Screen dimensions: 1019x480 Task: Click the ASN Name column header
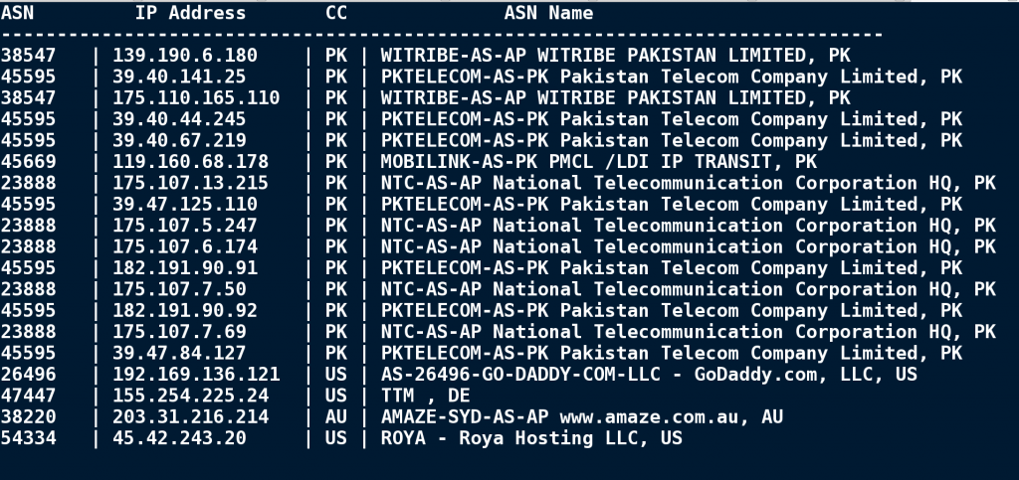(548, 13)
